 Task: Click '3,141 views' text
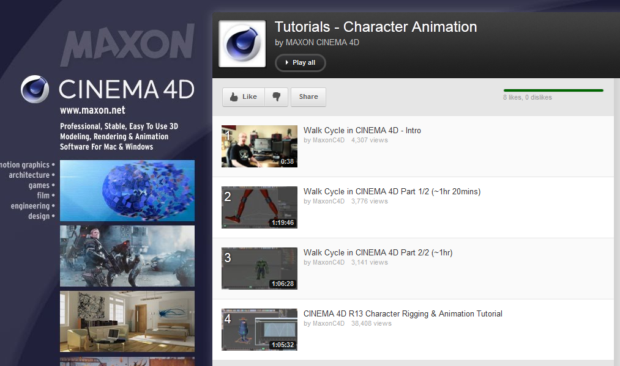(x=369, y=263)
